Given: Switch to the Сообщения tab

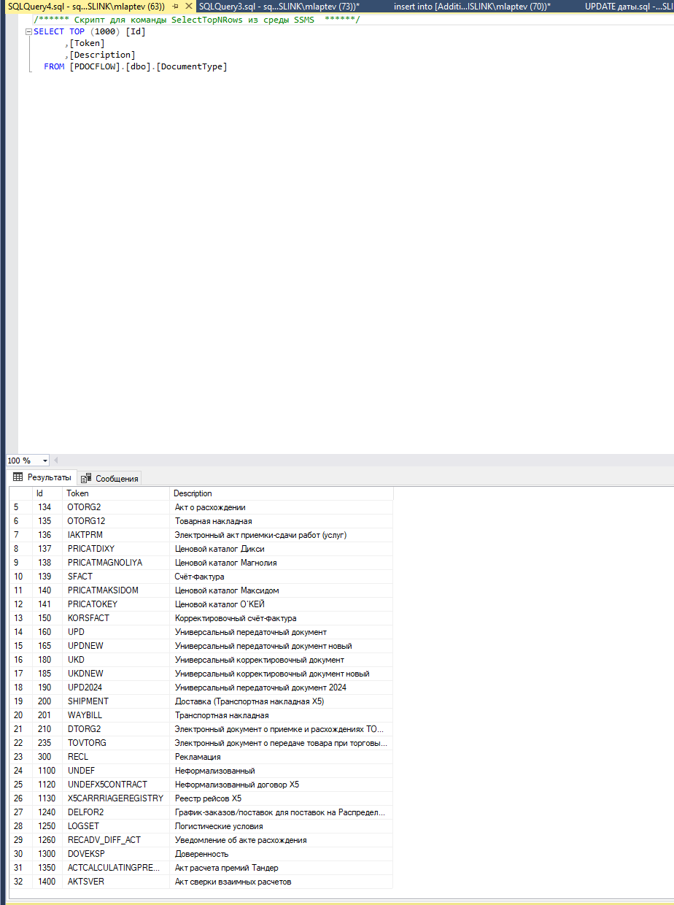Looking at the screenshot, I should pos(109,478).
